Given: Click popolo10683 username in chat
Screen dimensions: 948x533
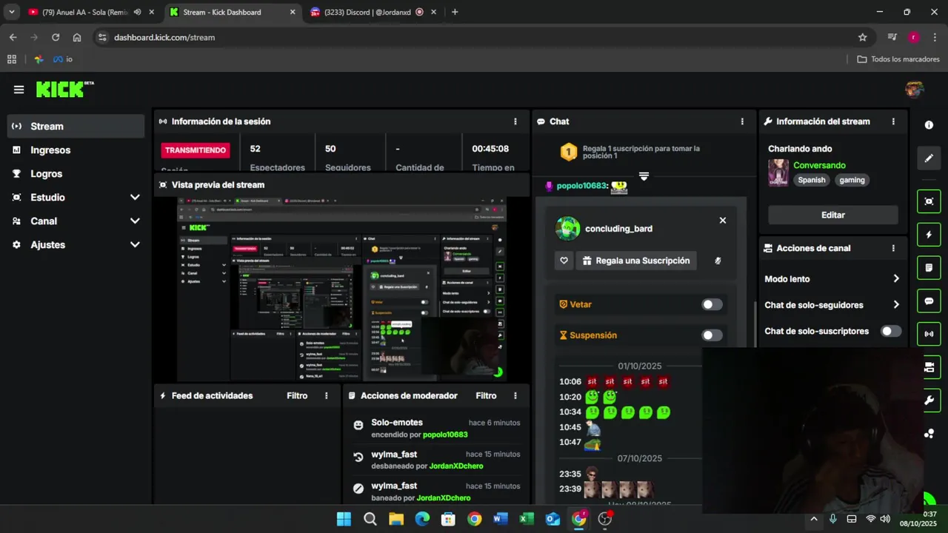Looking at the screenshot, I should [582, 186].
